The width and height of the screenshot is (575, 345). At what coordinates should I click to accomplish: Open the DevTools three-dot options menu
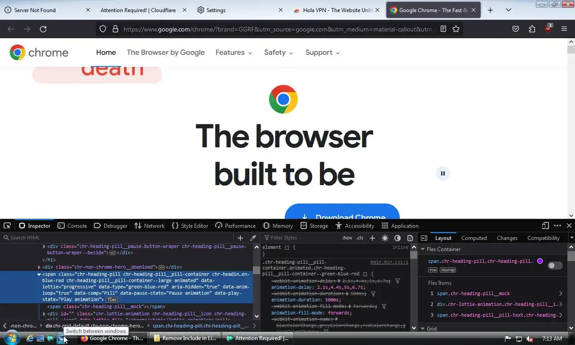557,226
